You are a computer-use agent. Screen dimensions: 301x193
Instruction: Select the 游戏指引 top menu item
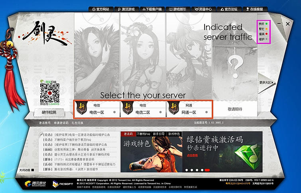tap(178, 9)
